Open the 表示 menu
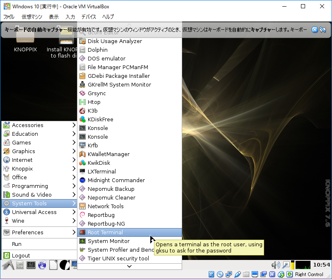 (x=54, y=17)
